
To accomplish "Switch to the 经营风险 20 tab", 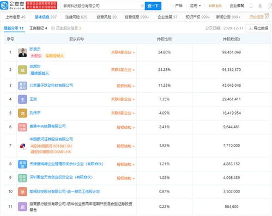I will coord(107,17).
